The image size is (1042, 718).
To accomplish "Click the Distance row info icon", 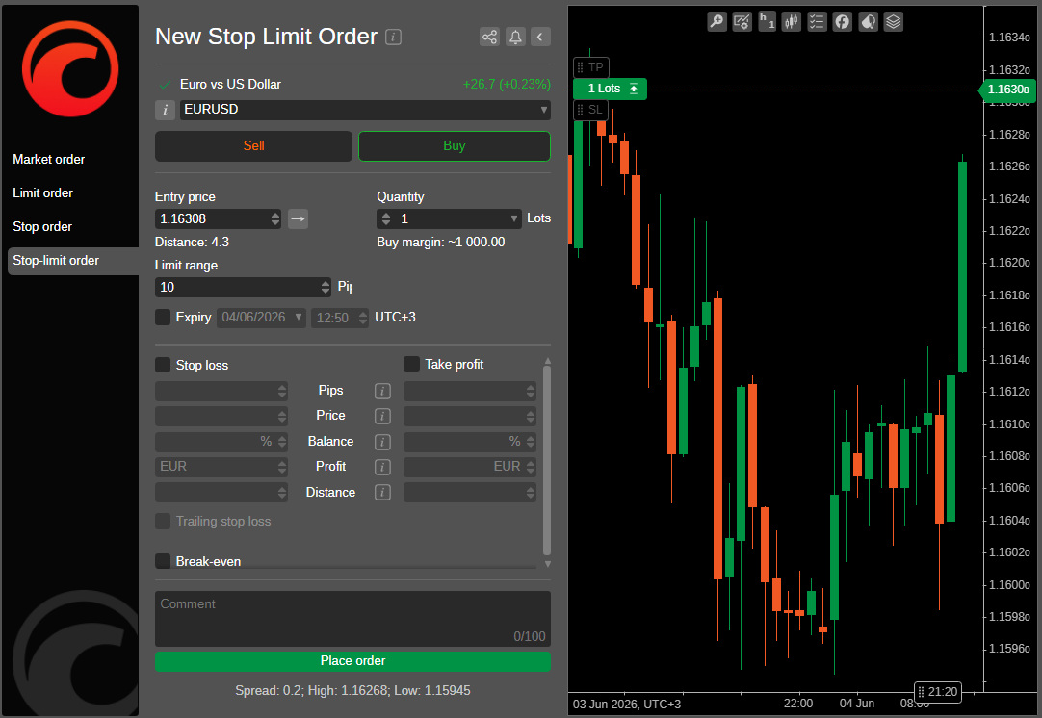I will click(382, 492).
